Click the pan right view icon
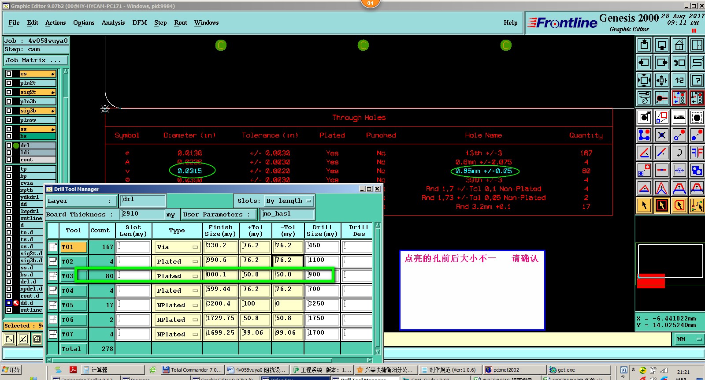This screenshot has width=705, height=380. (x=662, y=63)
